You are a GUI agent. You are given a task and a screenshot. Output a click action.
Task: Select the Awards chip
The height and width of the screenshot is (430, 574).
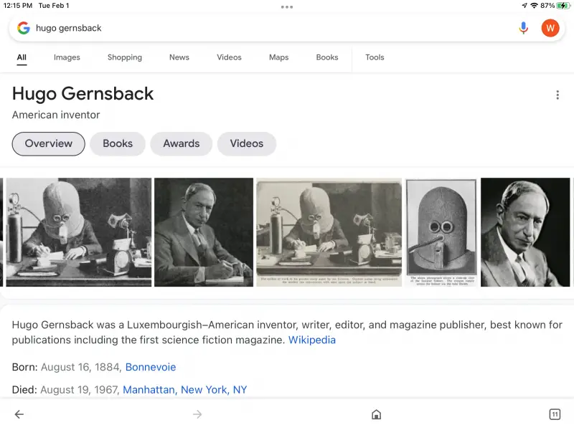[x=182, y=144]
